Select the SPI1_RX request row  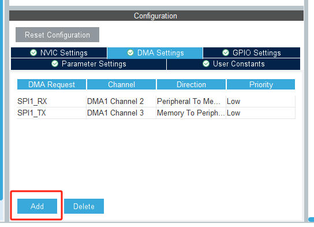coord(156,102)
